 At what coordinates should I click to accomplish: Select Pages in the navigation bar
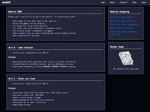pos(144,2)
